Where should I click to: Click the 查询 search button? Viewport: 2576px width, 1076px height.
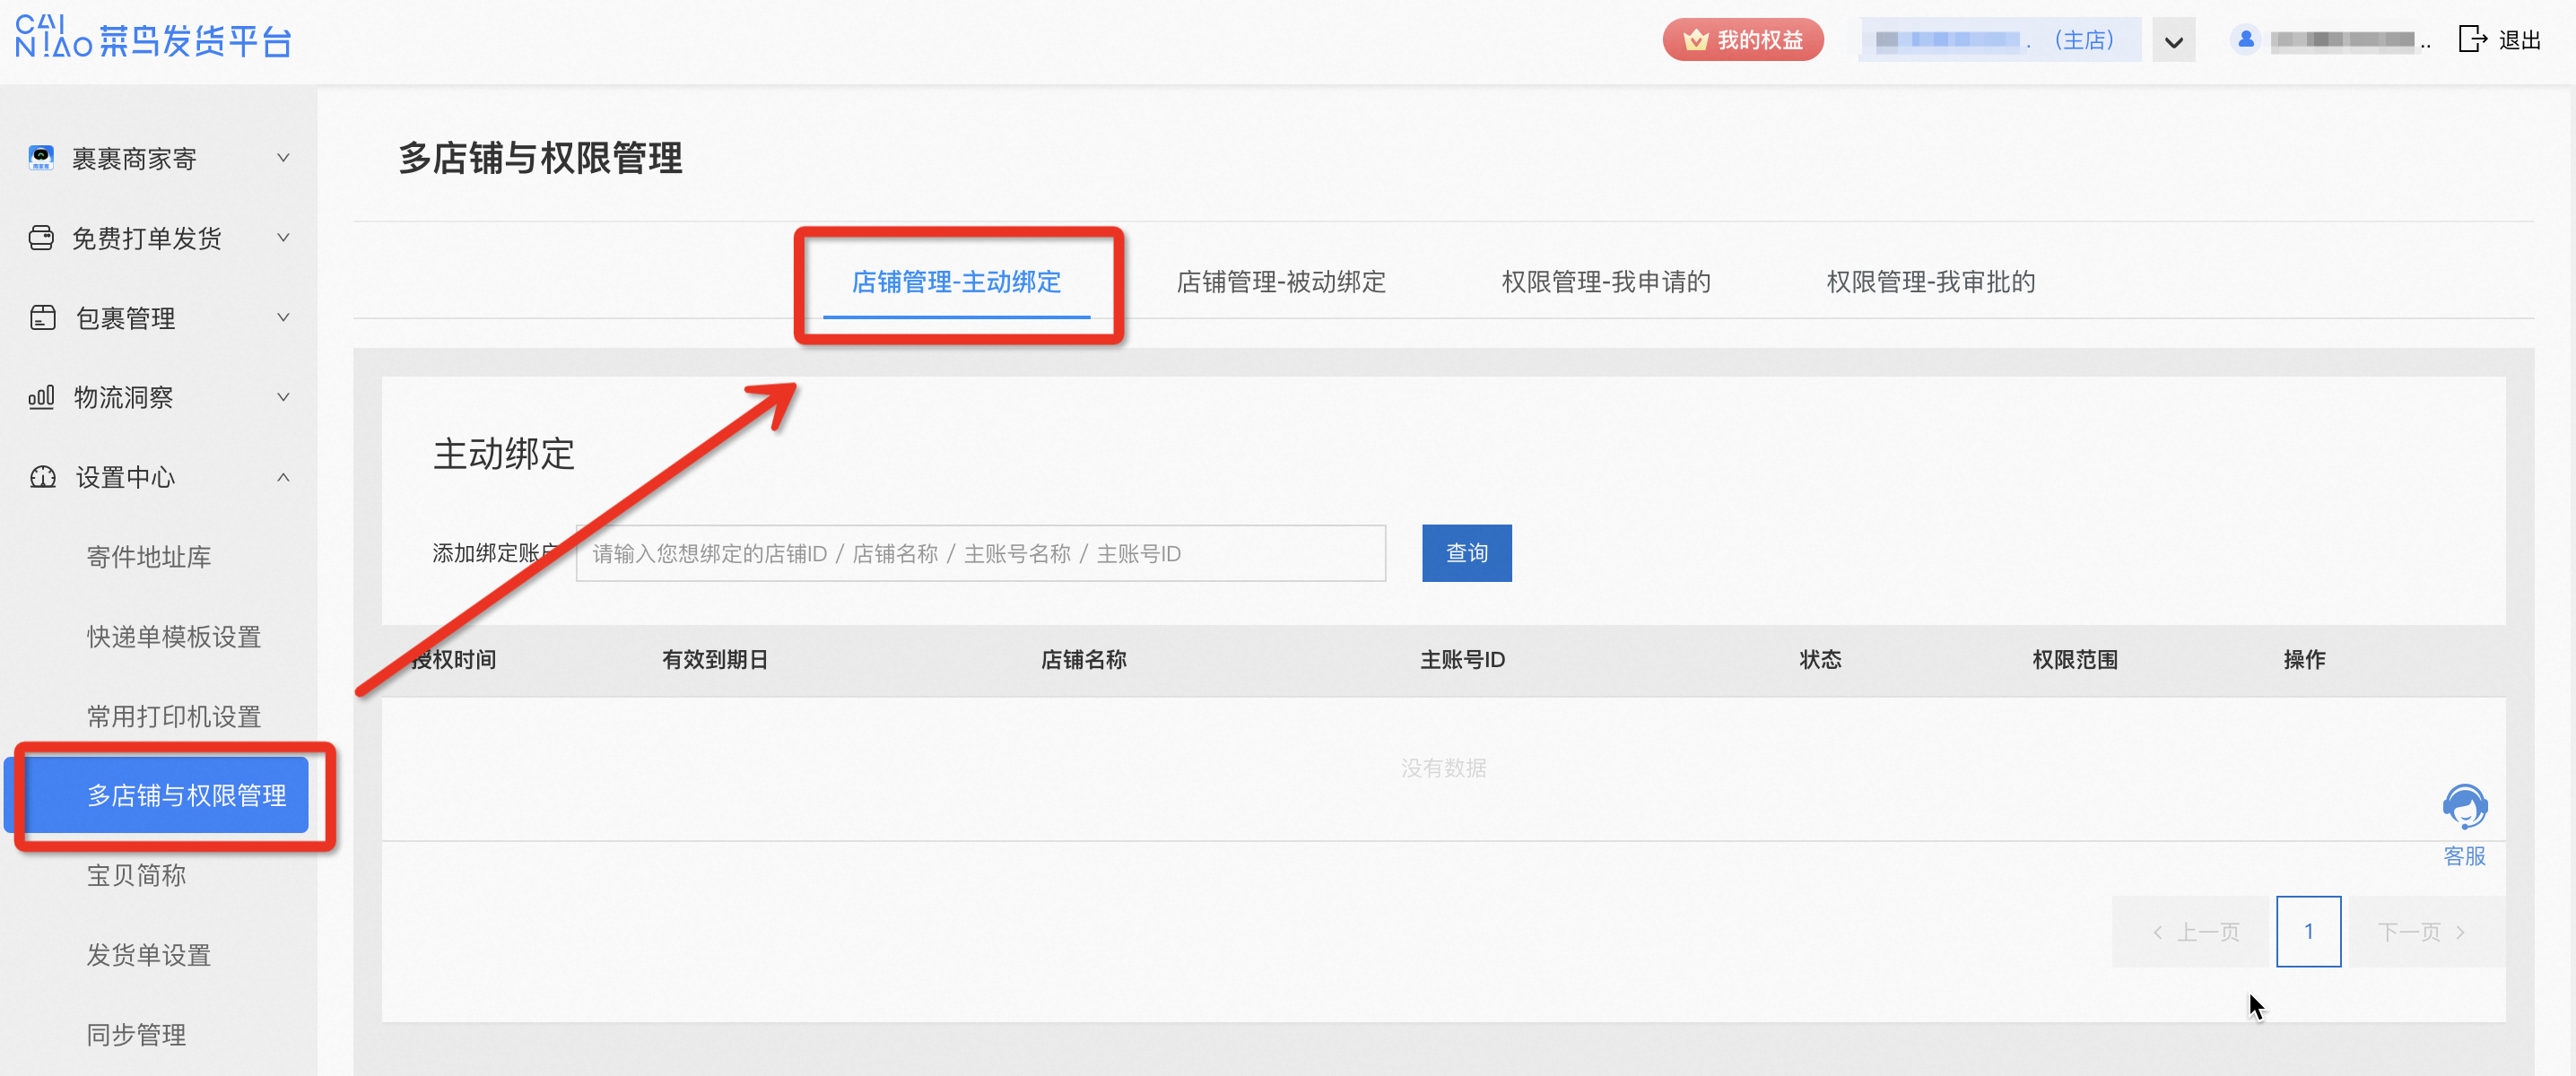[1467, 553]
